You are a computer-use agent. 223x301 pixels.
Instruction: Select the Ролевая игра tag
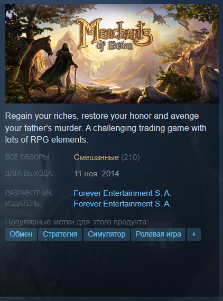159,234
